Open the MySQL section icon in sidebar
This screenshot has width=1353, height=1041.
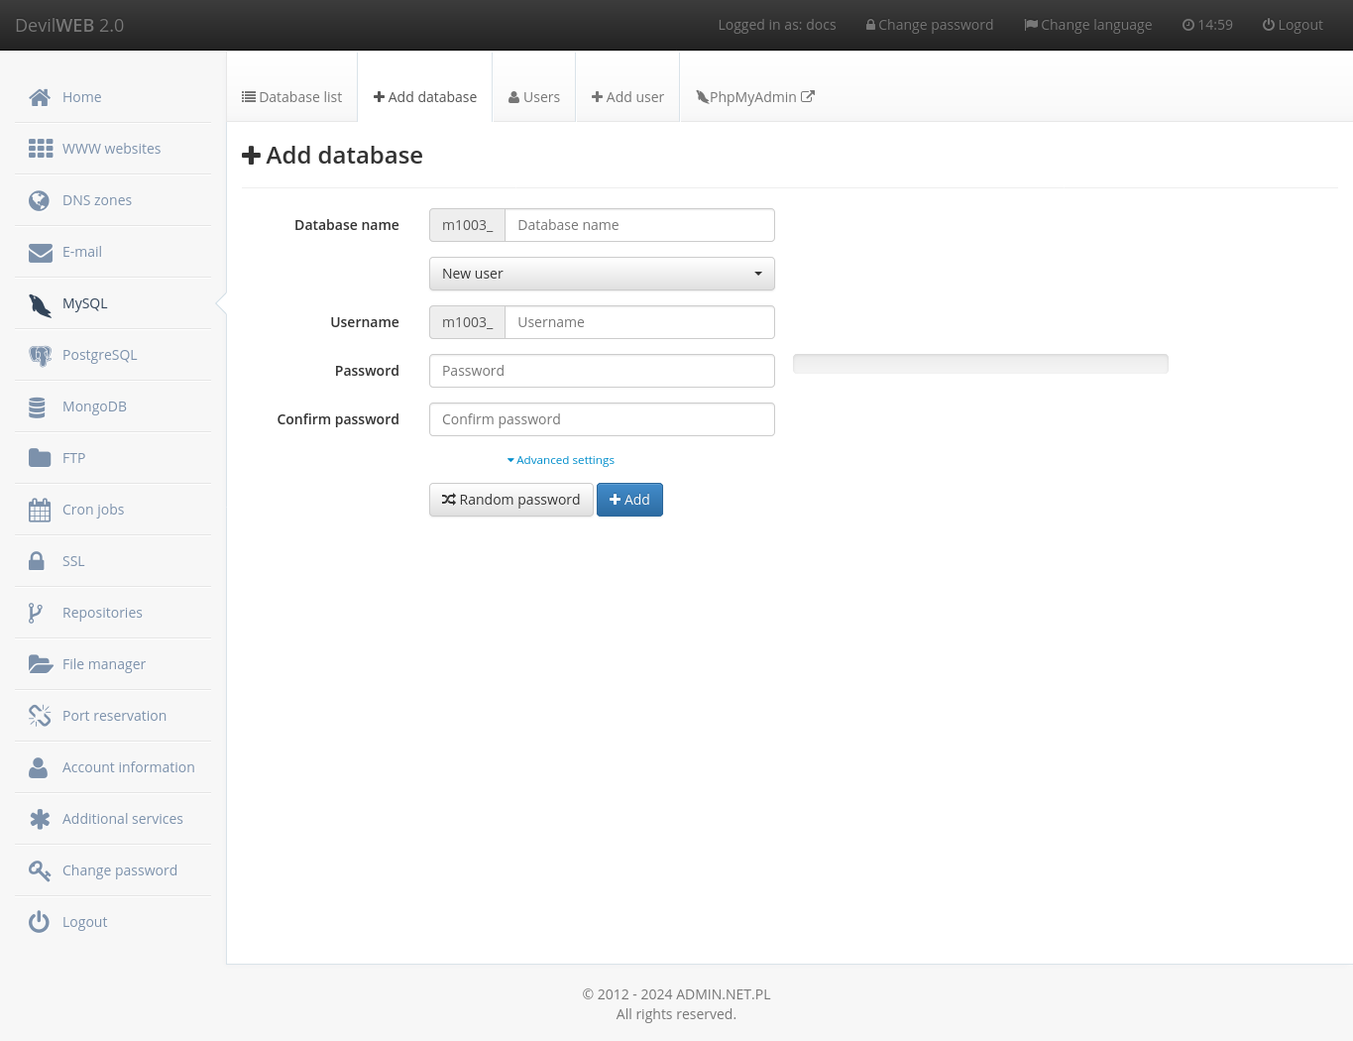click(40, 303)
